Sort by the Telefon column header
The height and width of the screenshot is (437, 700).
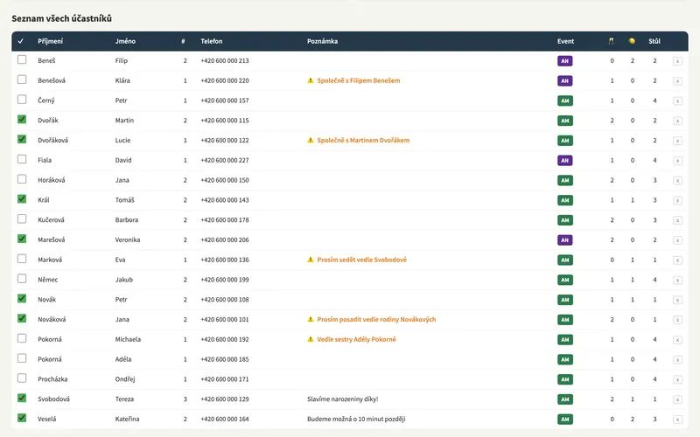[x=212, y=41]
